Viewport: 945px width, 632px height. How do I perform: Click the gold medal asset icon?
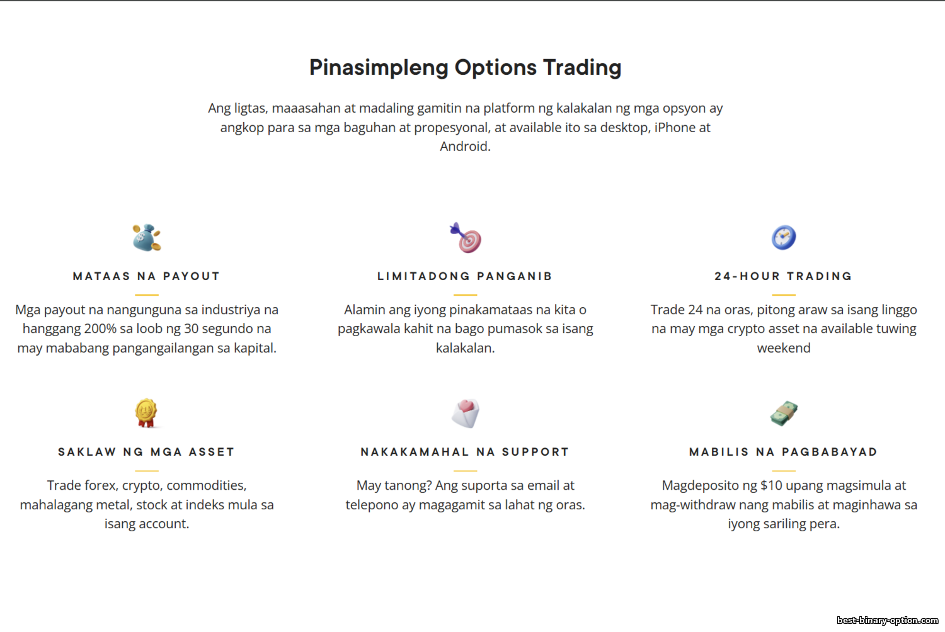coord(146,413)
